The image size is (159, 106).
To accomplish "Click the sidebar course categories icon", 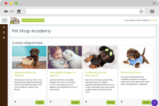I will (4, 38).
